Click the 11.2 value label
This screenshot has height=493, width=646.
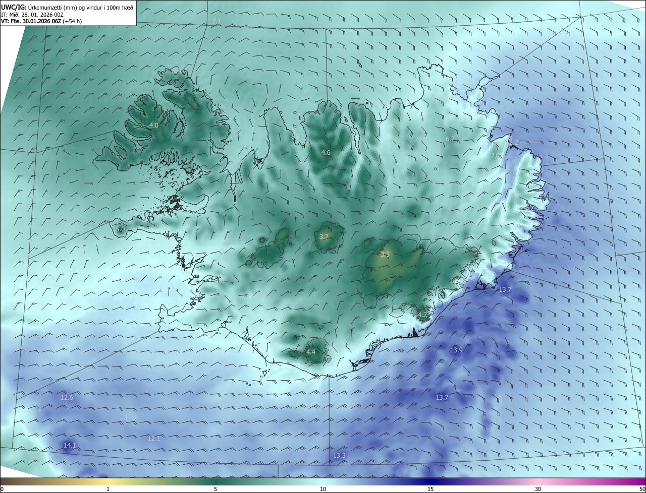tap(131, 417)
